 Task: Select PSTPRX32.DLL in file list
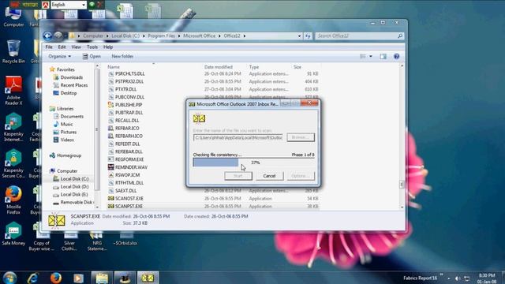click(x=129, y=81)
